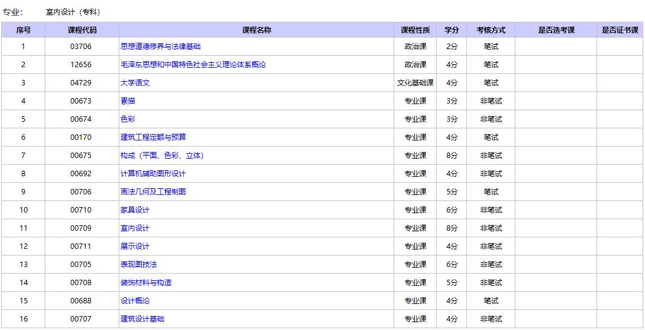Click the 学分 column header
Screen dimensions: 645x330
[x=452, y=30]
